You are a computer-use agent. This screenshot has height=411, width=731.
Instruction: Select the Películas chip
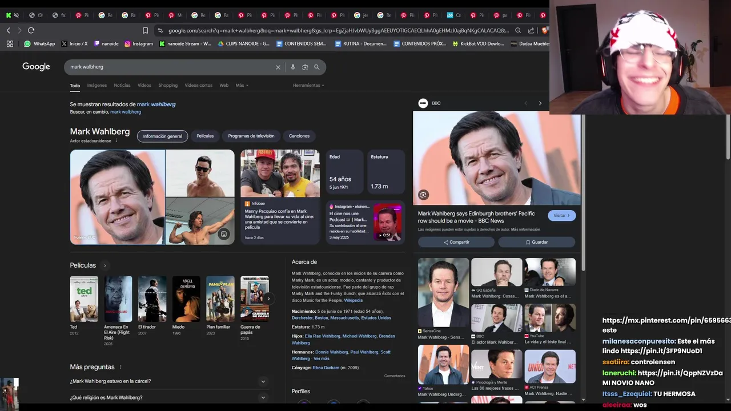click(205, 136)
